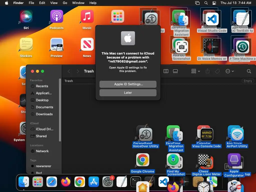Open Music app desktop icon
Viewport: 256px width, 192px height.
pyautogui.click(x=87, y=16)
